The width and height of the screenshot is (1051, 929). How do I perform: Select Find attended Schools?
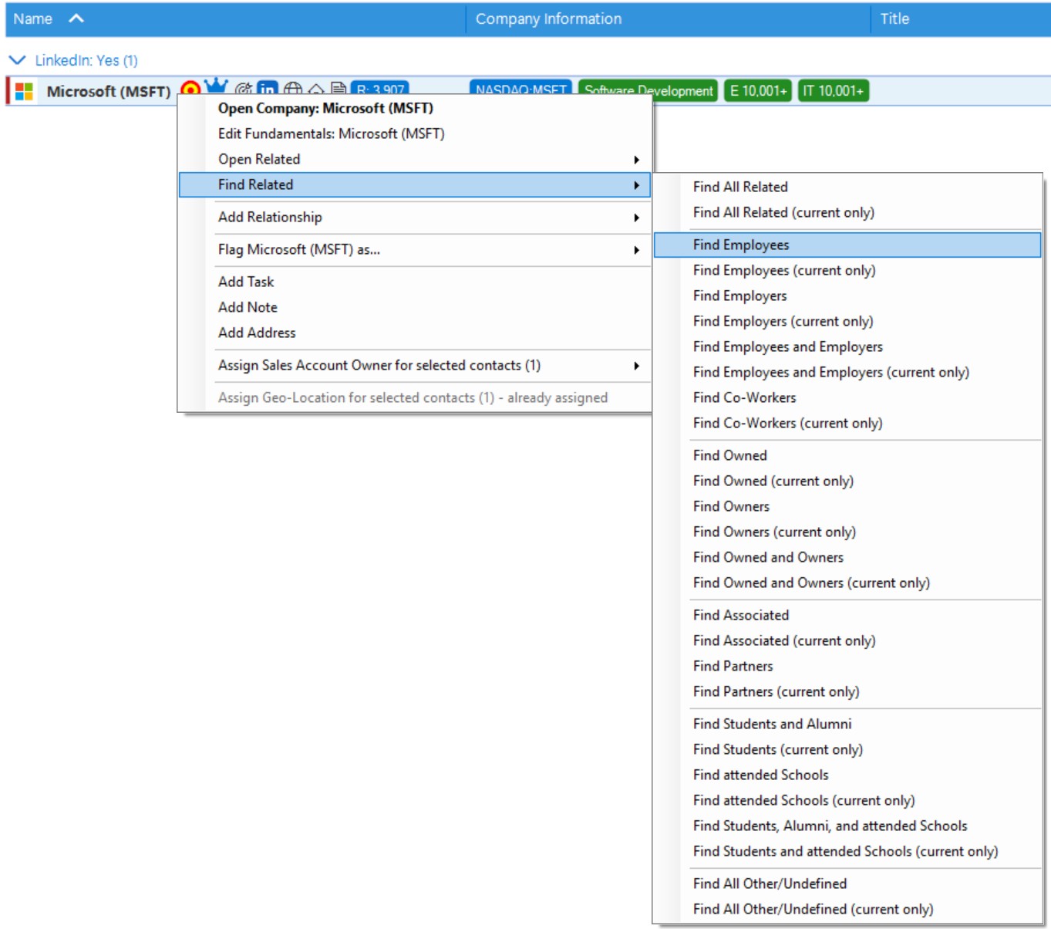click(847, 775)
